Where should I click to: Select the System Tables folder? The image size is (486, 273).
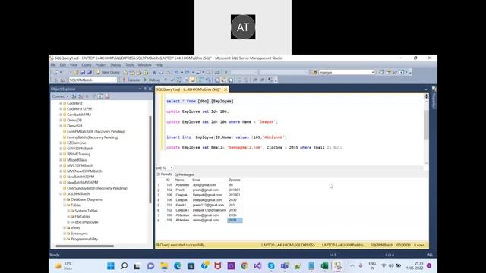pyautogui.click(x=86, y=211)
